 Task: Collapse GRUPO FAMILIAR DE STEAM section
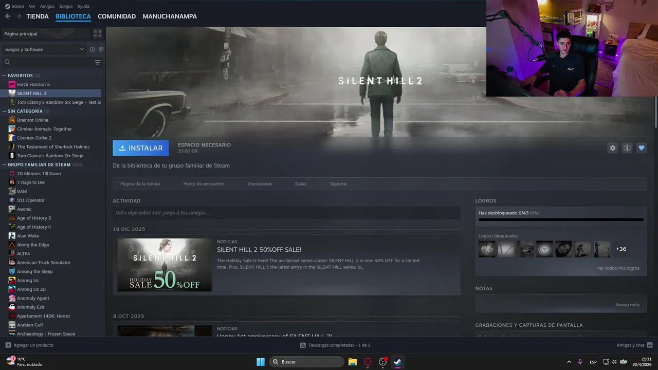coord(5,164)
